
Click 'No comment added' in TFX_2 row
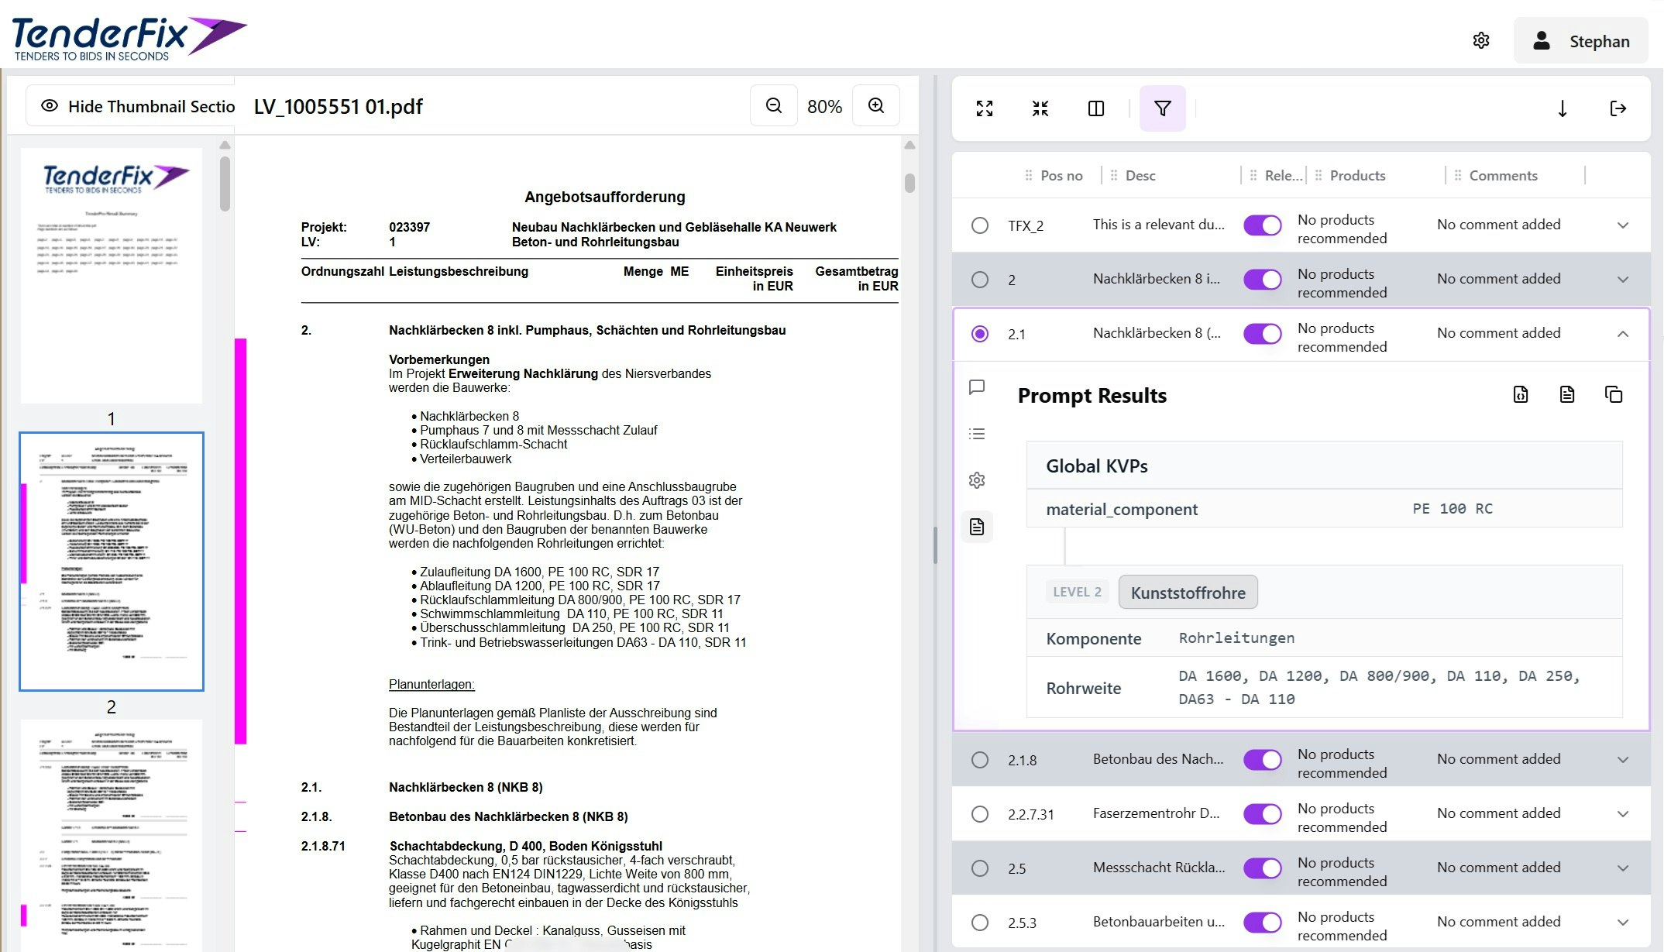tap(1498, 225)
